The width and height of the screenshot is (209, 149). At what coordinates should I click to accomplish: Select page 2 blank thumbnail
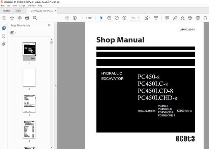[x=29, y=77]
